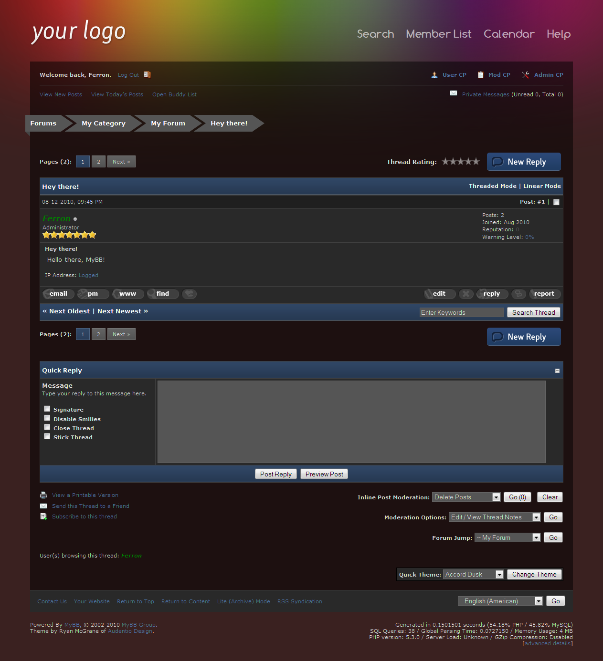Open Member List in top navigation
Image resolution: width=603 pixels, height=661 pixels.
click(x=438, y=34)
